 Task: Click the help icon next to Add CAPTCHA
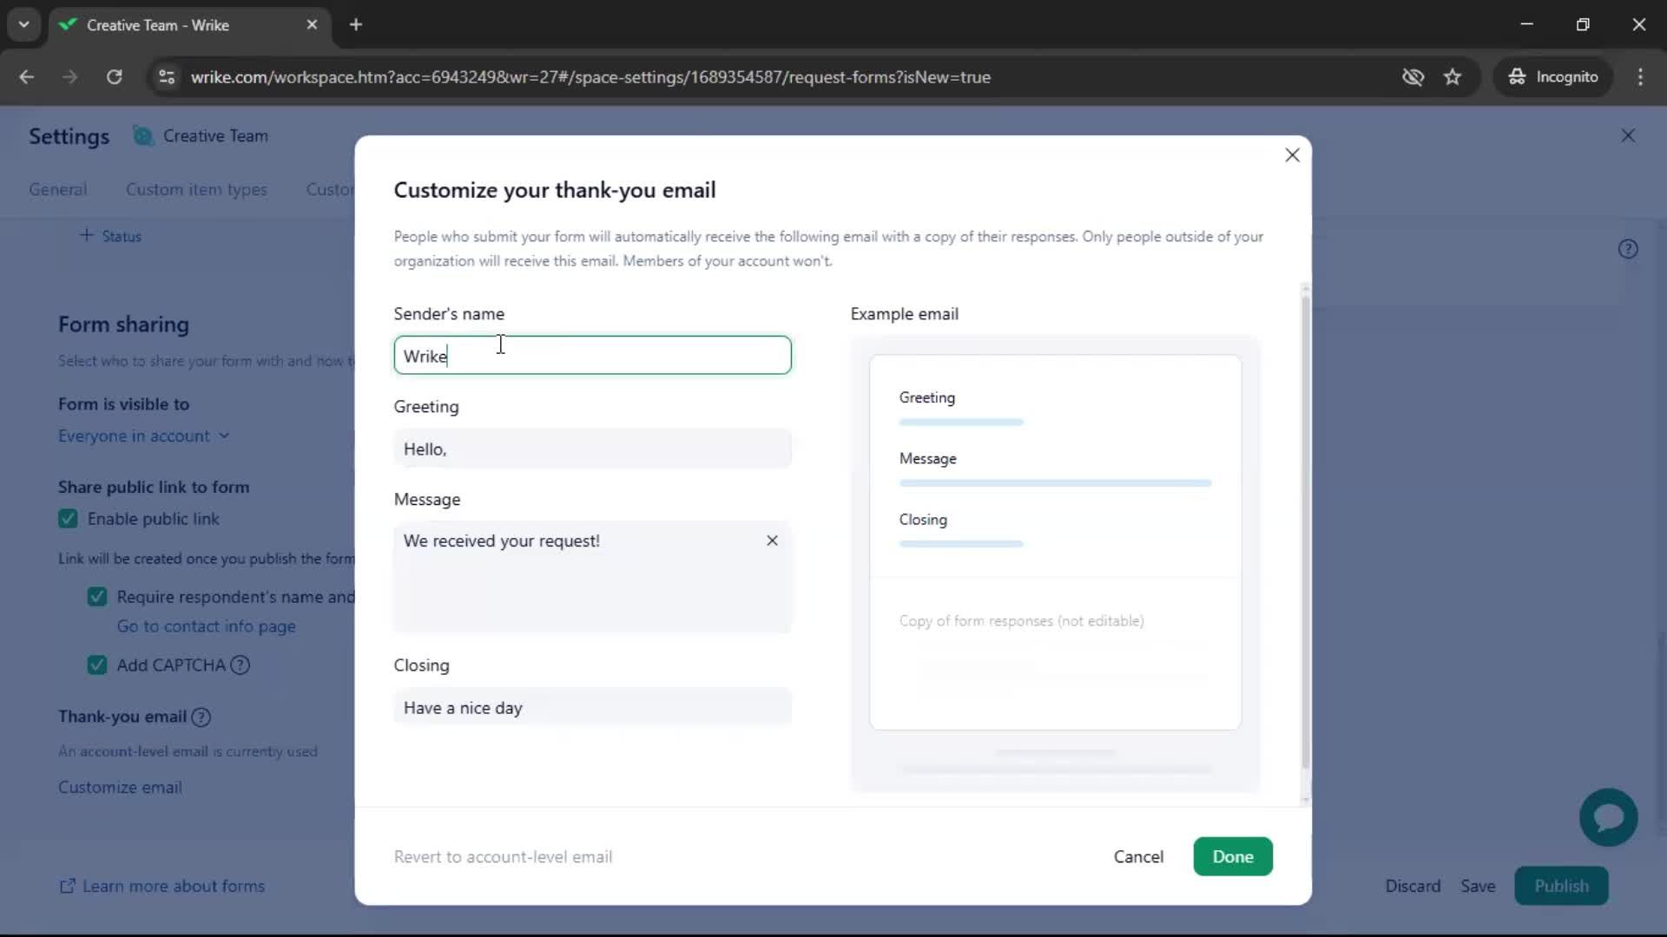tap(240, 665)
